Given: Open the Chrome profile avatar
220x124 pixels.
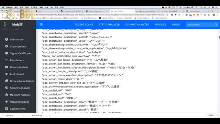Looking at the screenshot, I should [x=214, y=15].
